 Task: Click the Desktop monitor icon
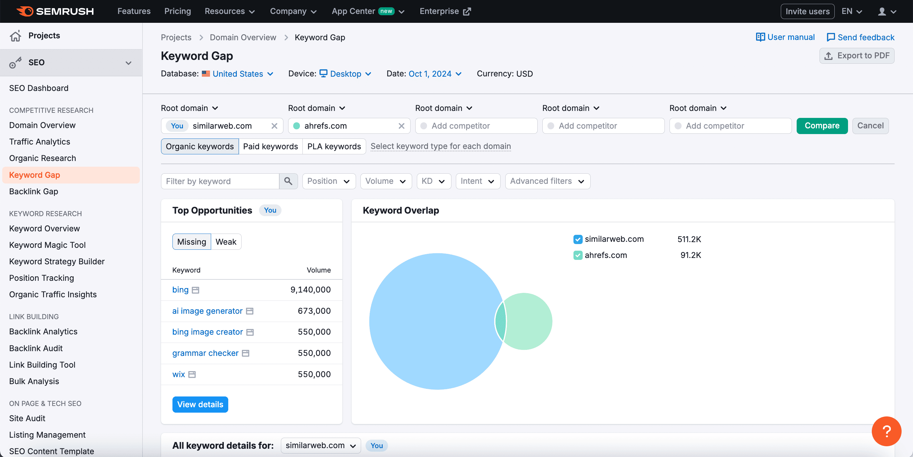tap(323, 73)
